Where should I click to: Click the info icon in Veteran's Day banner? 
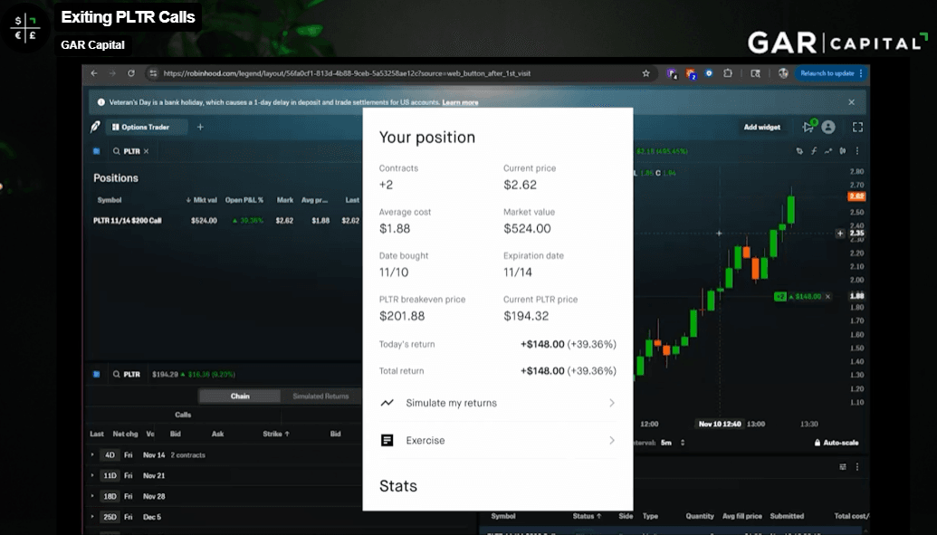(x=101, y=102)
